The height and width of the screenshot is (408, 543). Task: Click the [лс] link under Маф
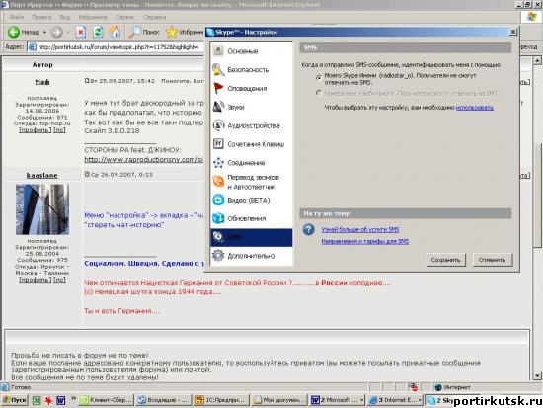coord(59,130)
